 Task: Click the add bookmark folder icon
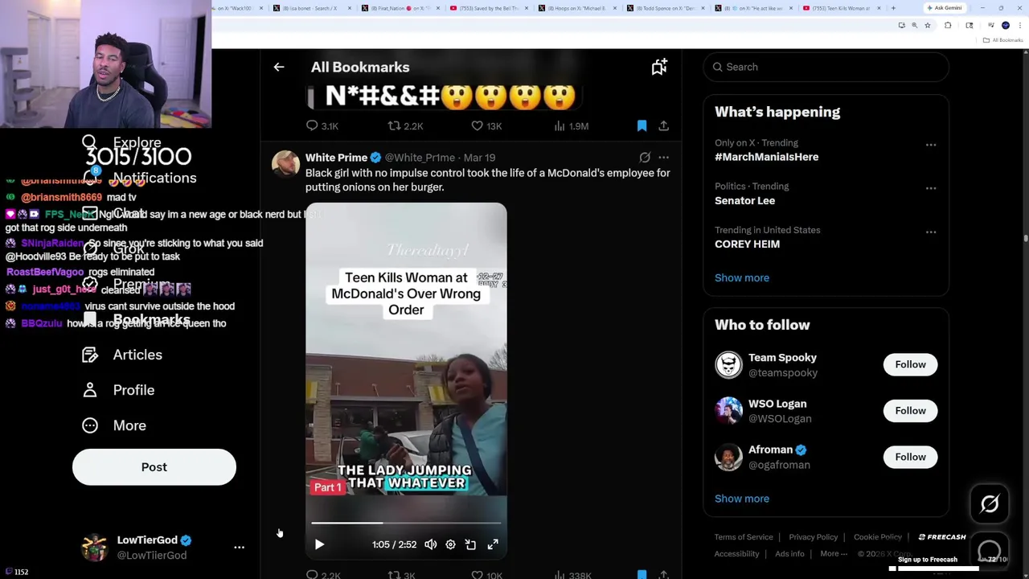659,68
